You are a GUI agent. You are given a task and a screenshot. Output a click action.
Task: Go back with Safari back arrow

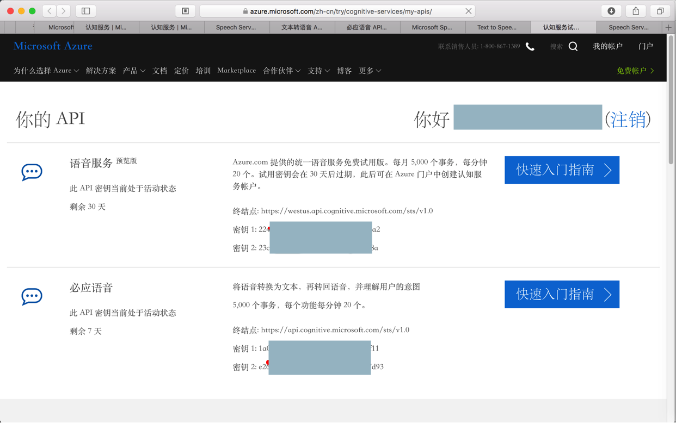(x=50, y=11)
